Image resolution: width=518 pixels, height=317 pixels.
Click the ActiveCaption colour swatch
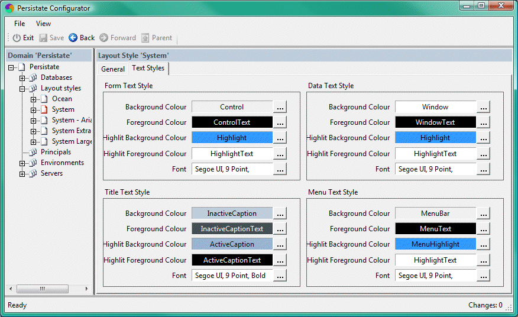pyautogui.click(x=232, y=244)
